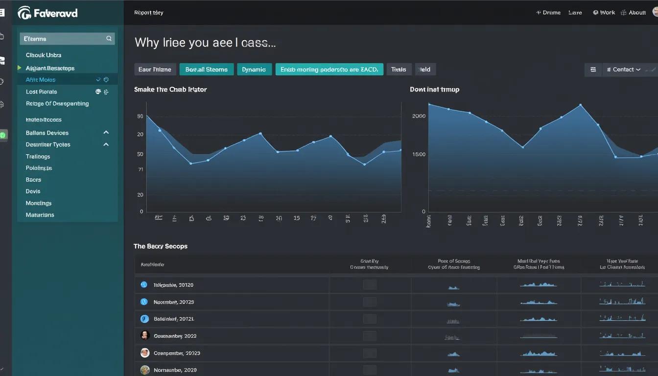
Task: Switch to the Dynamic tab
Action: [254, 70]
